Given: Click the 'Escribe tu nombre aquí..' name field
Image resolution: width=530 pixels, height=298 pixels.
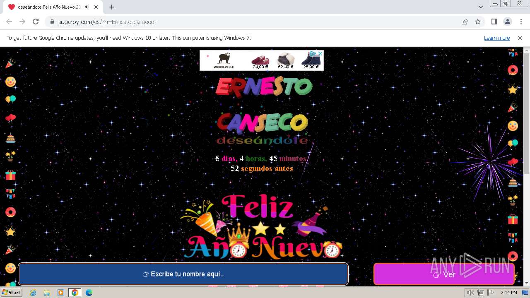Looking at the screenshot, I should tap(183, 274).
